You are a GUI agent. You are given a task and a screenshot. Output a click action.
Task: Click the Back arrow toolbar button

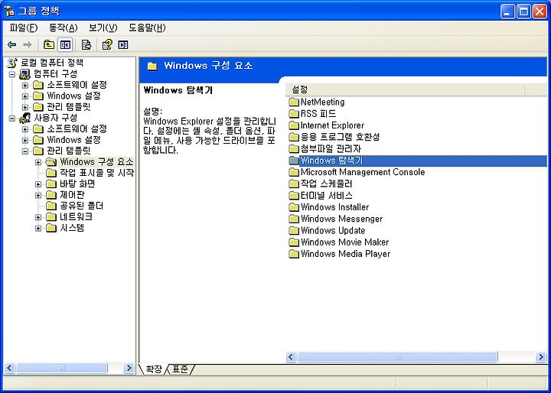[12, 44]
